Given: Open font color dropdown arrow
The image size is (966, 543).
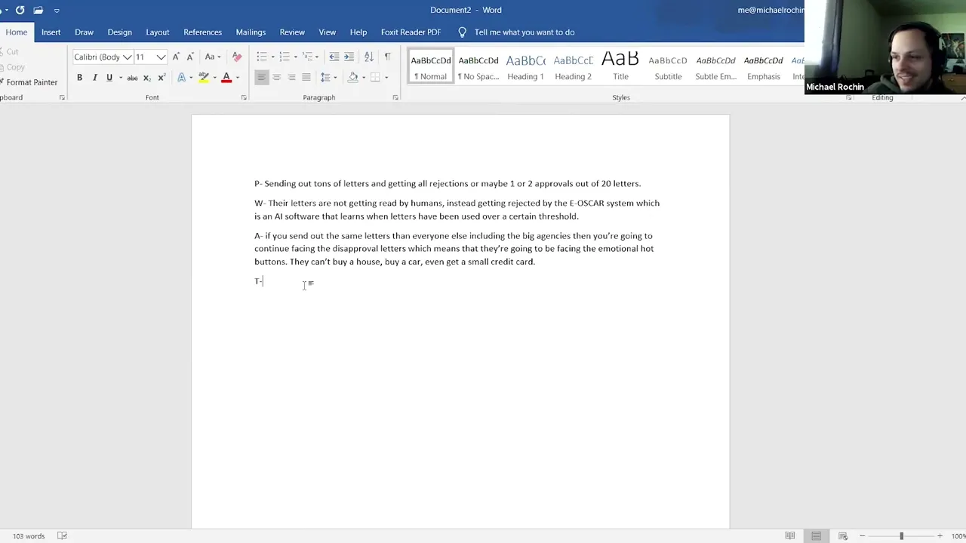Looking at the screenshot, I should [x=236, y=77].
